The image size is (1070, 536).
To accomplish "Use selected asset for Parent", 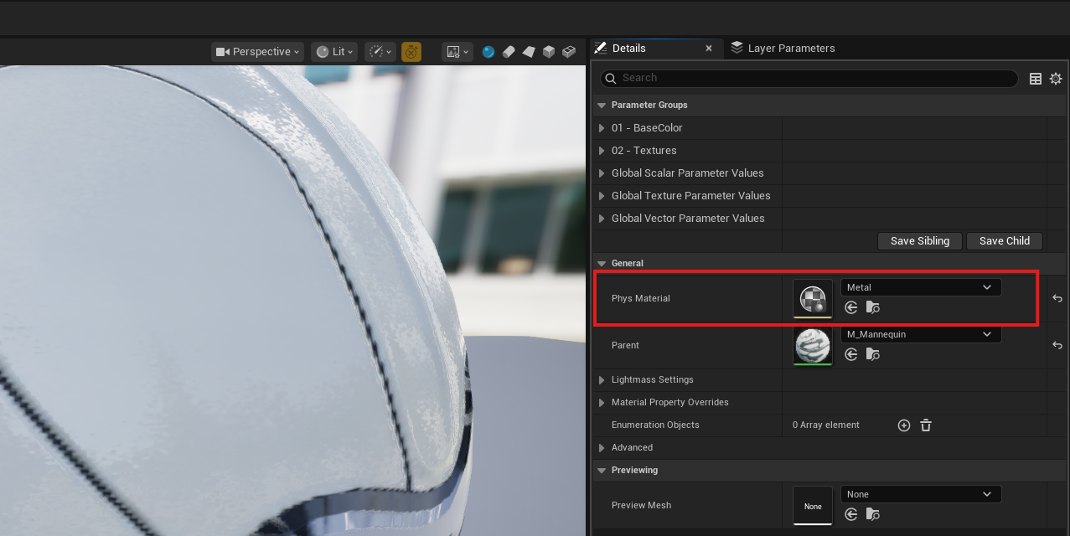I will click(x=851, y=355).
